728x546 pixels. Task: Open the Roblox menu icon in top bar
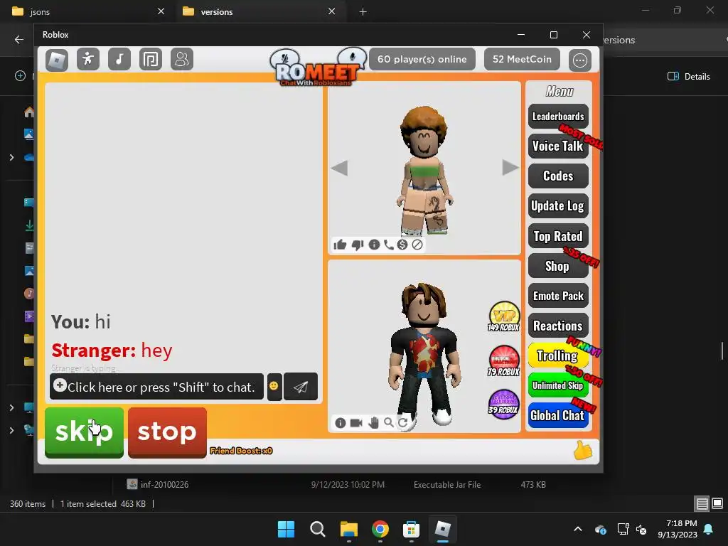click(57, 60)
